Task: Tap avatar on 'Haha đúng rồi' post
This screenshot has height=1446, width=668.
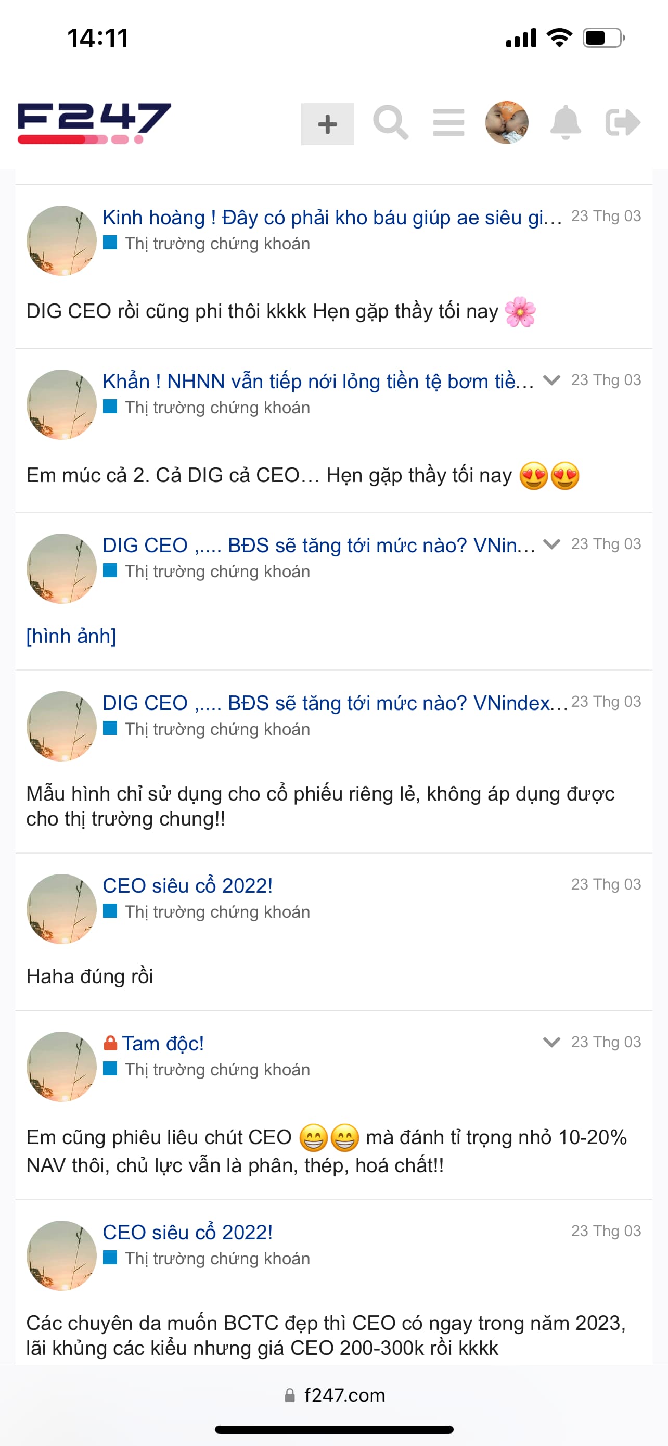Action: [62, 909]
